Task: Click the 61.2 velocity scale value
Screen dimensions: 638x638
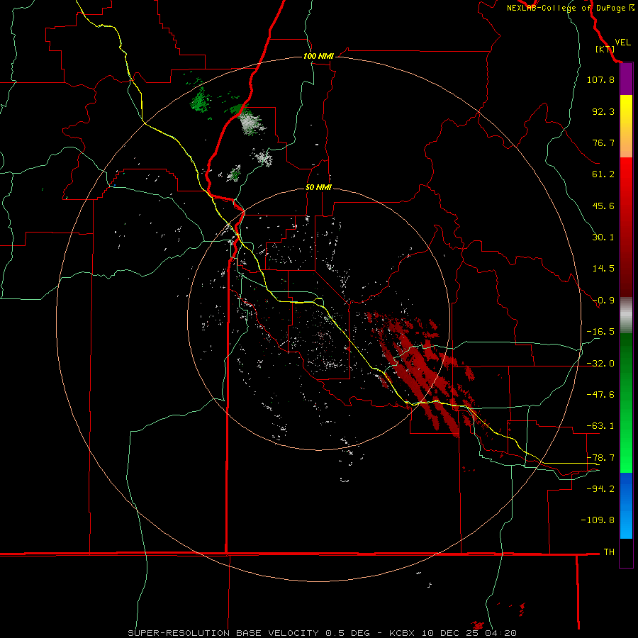Action: click(x=603, y=174)
